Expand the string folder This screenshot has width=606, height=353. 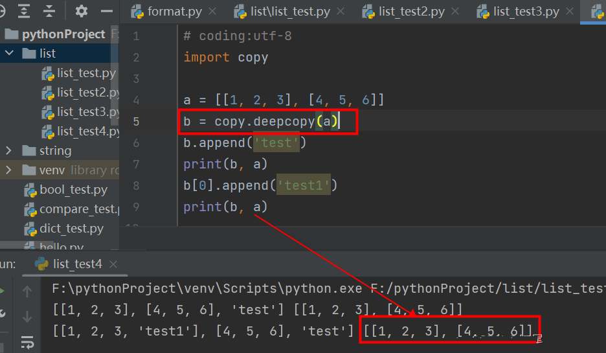point(8,150)
